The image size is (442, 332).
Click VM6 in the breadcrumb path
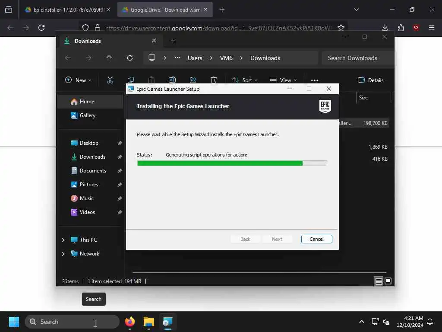pyautogui.click(x=226, y=58)
